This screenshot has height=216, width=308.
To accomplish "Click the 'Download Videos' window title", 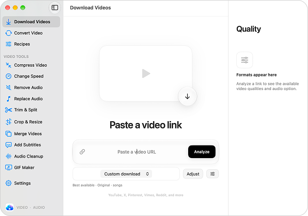I will pos(90,8).
